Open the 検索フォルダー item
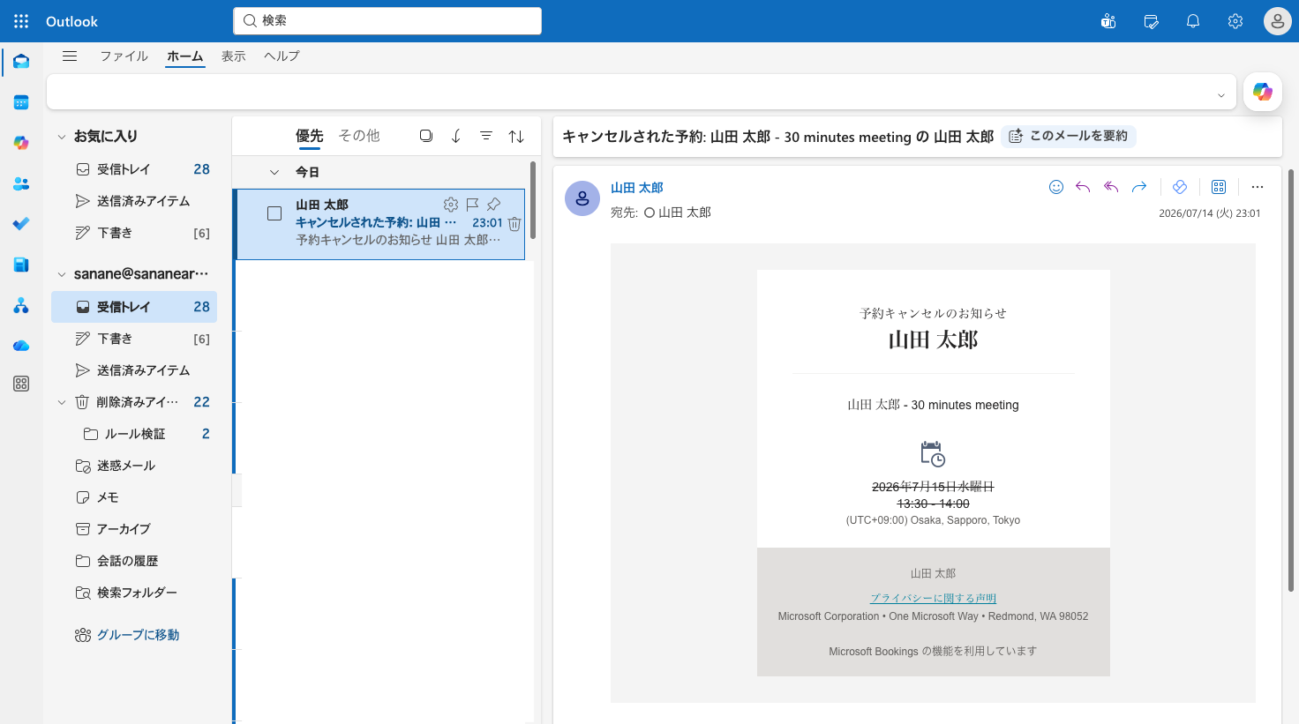Viewport: 1299px width, 724px height. point(134,593)
